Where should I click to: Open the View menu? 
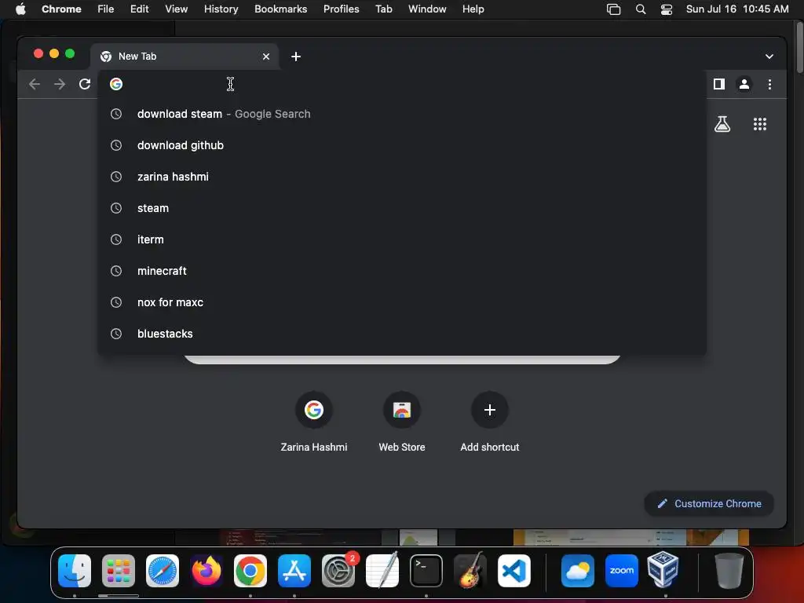[176, 9]
